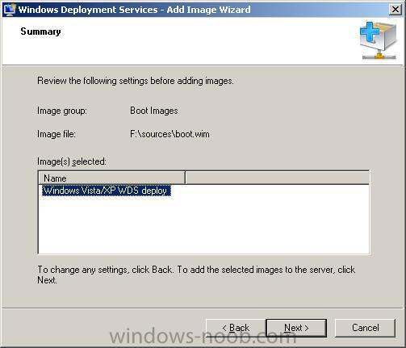Select the Windows Vista/XP WDS deploy row
The height and width of the screenshot is (348, 406).
106,191
